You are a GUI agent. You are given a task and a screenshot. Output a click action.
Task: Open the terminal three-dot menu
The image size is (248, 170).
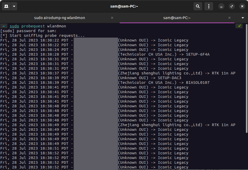[x=209, y=6]
